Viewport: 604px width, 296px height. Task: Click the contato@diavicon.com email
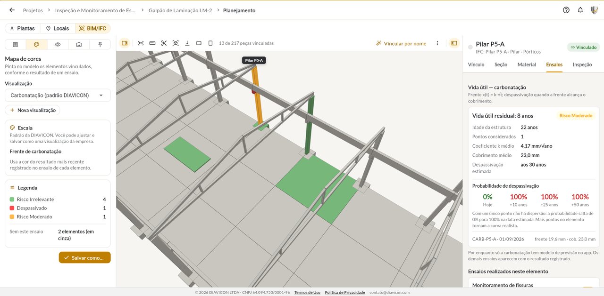click(389, 292)
